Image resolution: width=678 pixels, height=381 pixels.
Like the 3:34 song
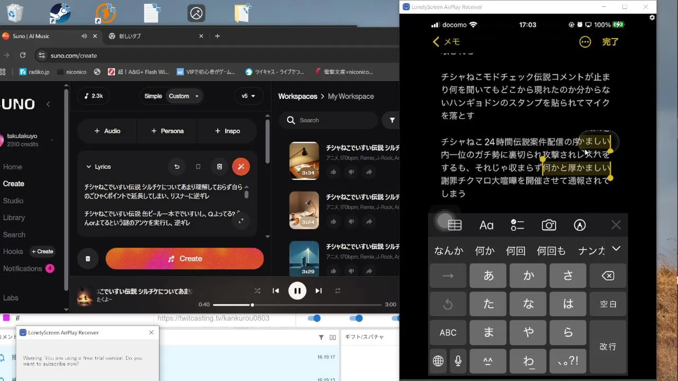pos(333,172)
